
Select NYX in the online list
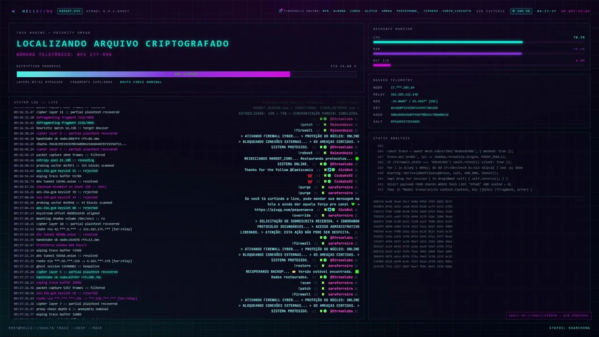(x=325, y=11)
